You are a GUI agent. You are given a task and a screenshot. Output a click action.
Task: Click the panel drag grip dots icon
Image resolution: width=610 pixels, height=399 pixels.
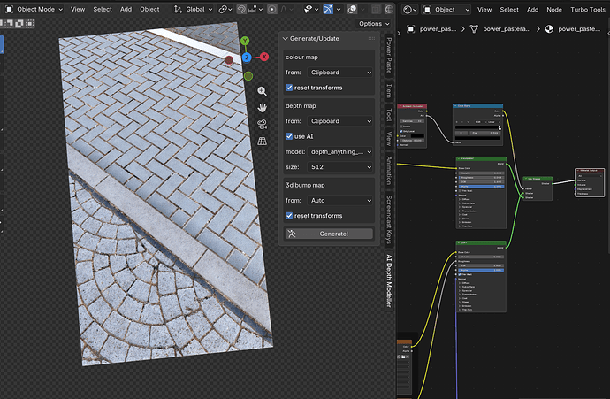tap(371, 39)
